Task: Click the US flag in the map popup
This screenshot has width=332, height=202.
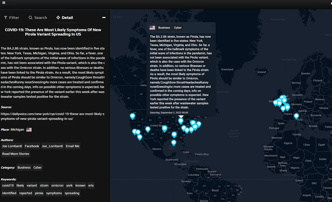Action: [152, 28]
